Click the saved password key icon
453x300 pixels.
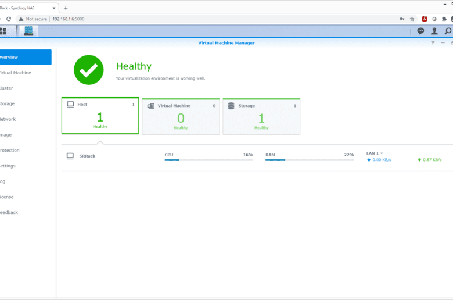(402, 19)
